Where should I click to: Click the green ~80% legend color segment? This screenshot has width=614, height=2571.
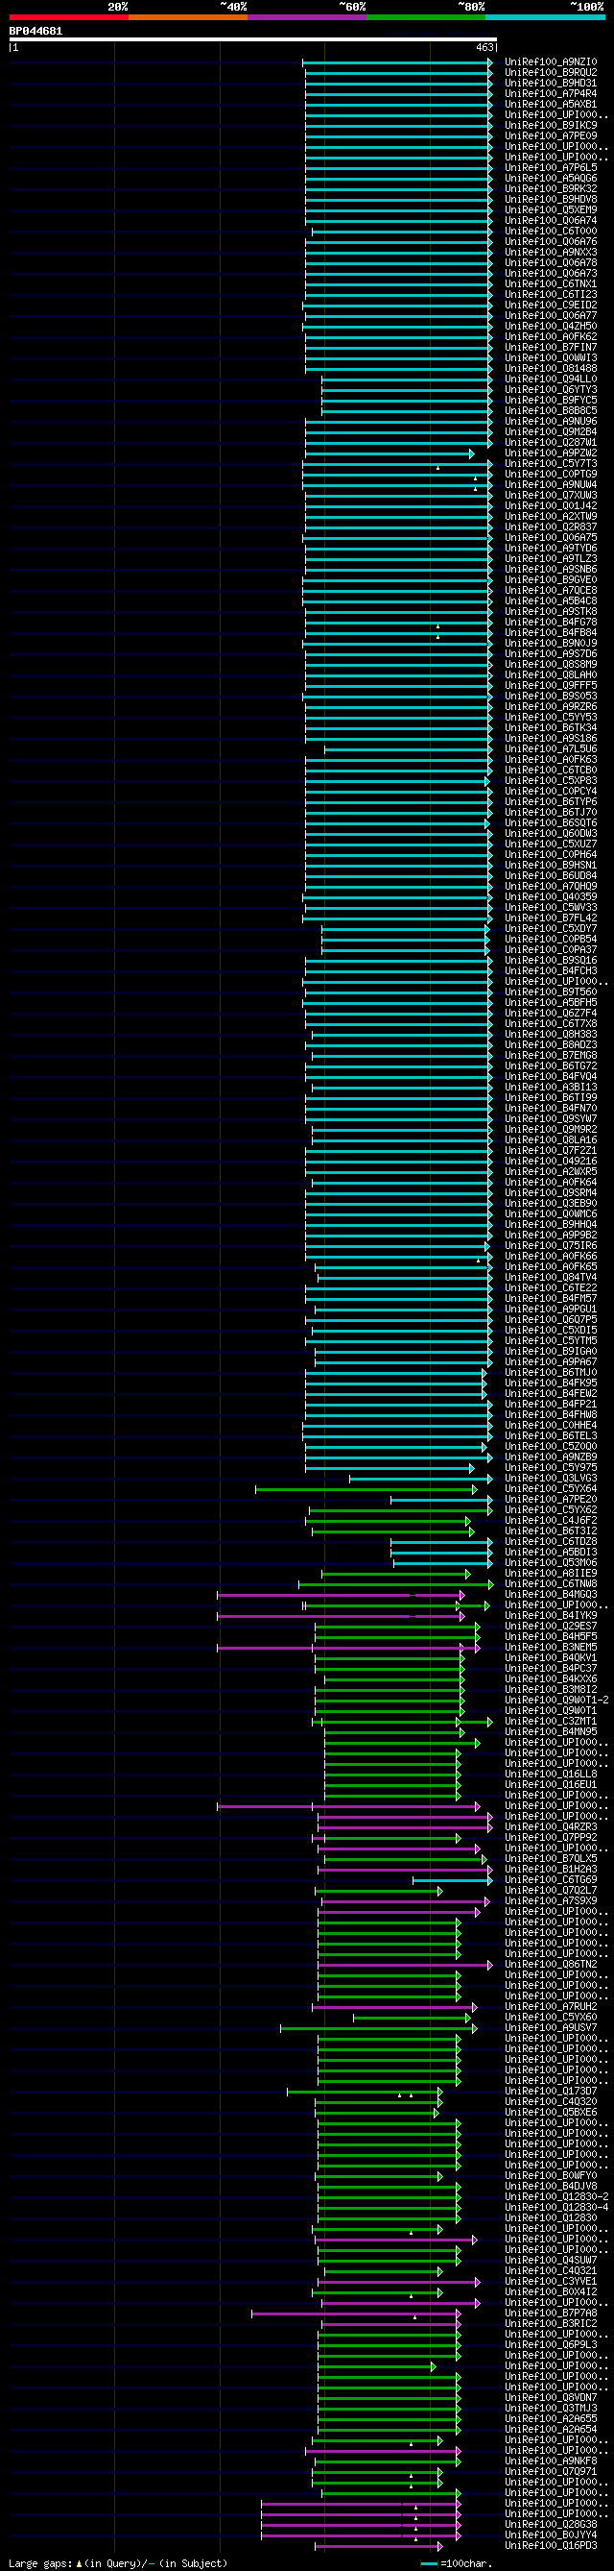(426, 17)
